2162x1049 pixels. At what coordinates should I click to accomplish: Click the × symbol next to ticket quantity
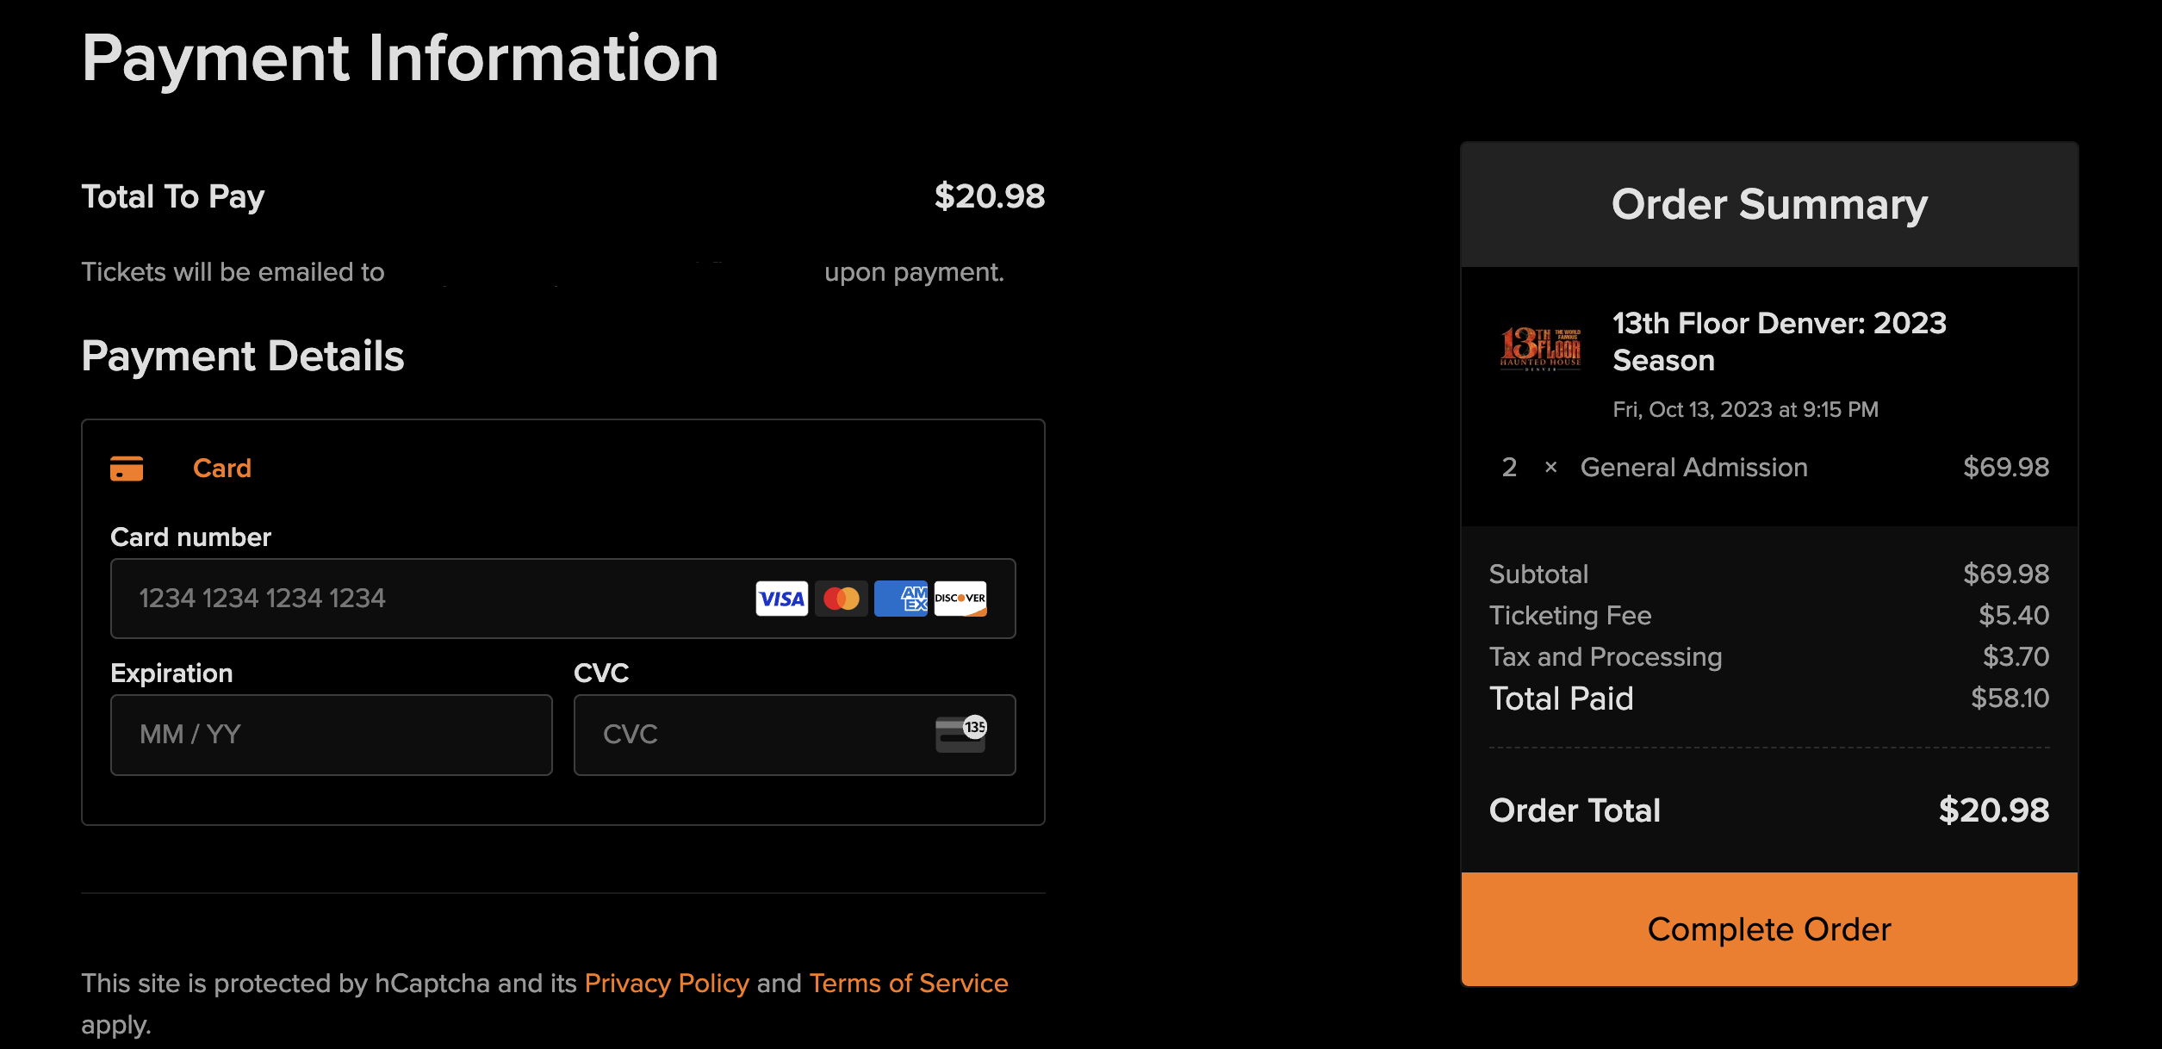coord(1552,468)
